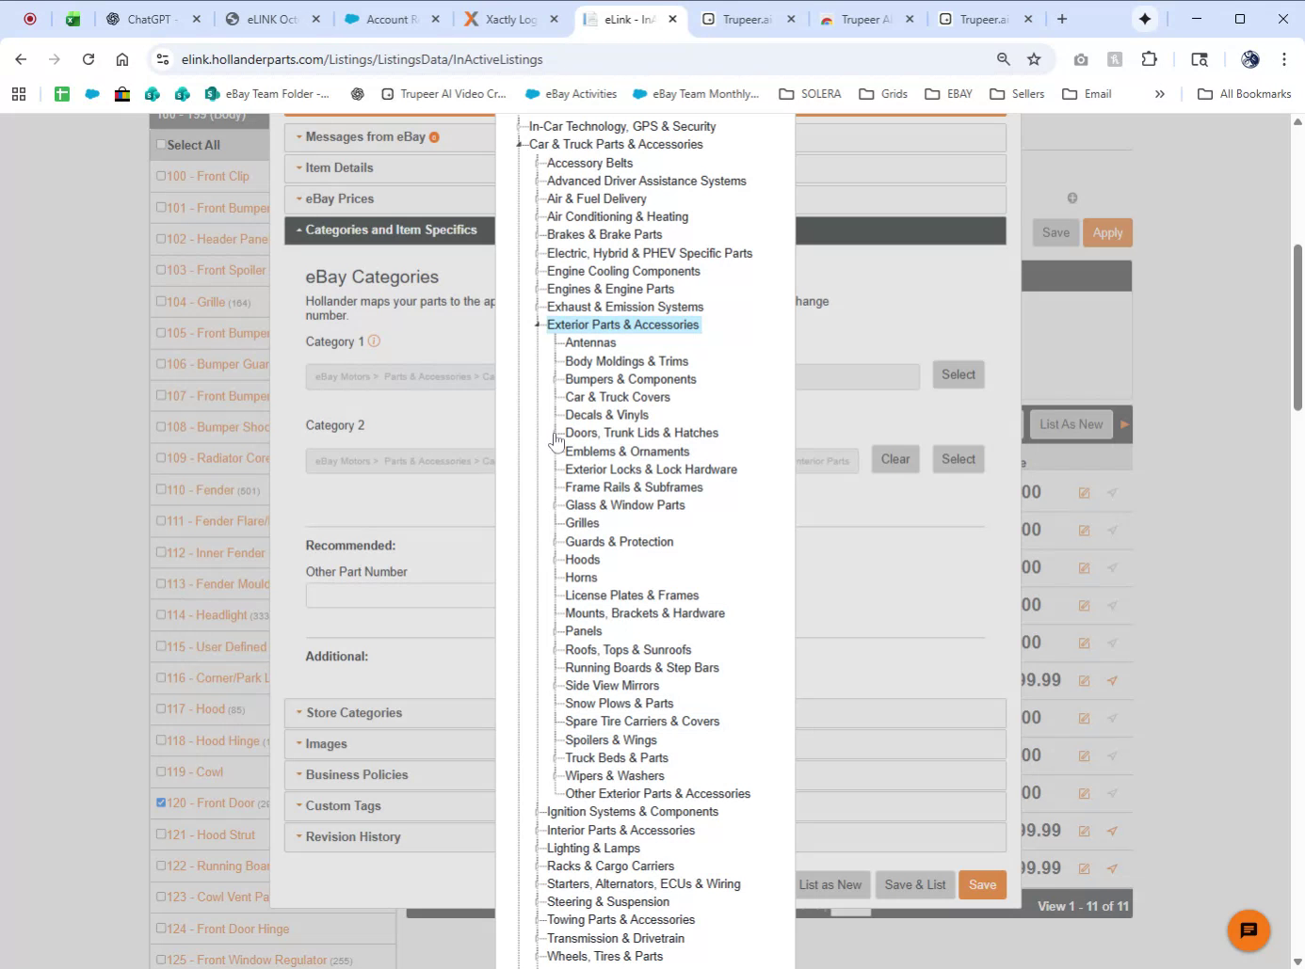The width and height of the screenshot is (1305, 969).
Task: Expand the Business Policies section
Action: 390,775
